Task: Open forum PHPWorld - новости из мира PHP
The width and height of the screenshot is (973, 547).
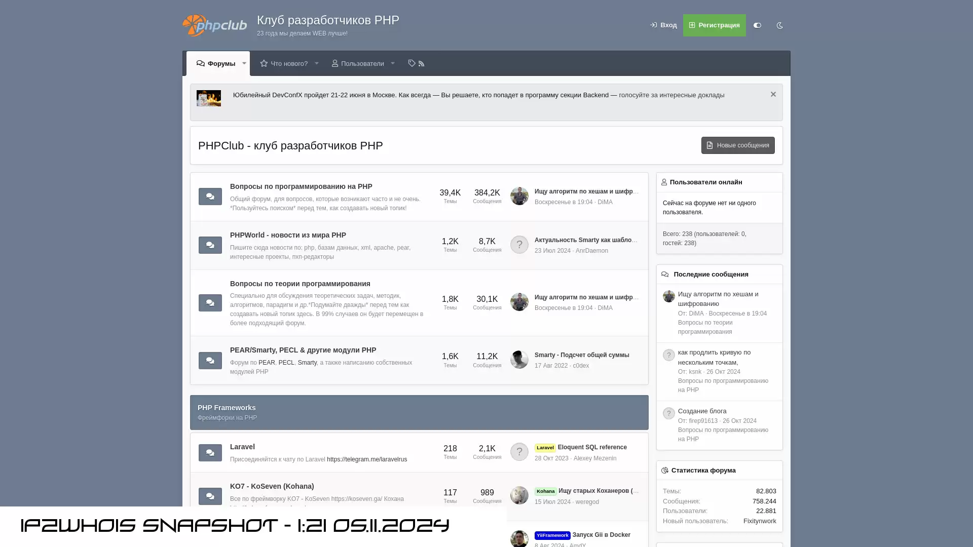Action: pos(288,235)
